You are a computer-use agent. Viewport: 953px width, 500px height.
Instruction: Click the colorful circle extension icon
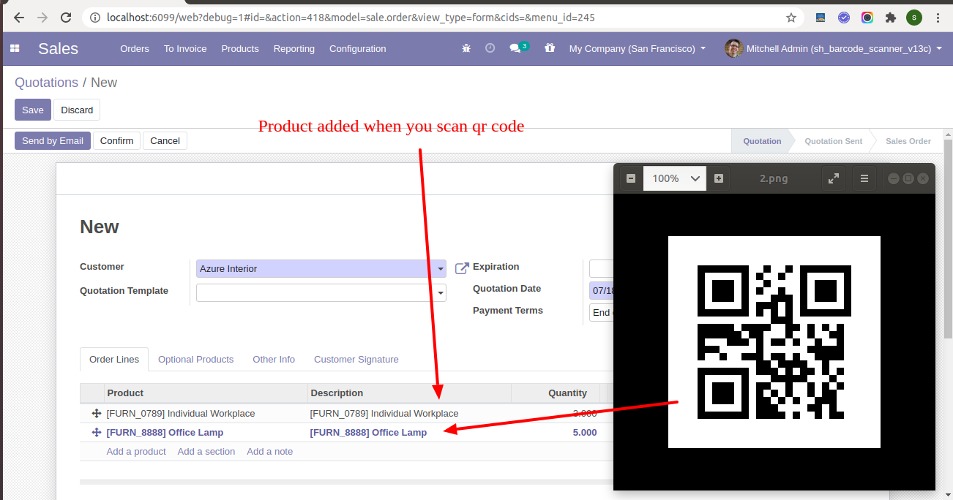pyautogui.click(x=867, y=17)
